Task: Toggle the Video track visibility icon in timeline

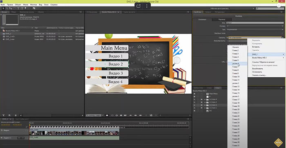Action: (2, 130)
